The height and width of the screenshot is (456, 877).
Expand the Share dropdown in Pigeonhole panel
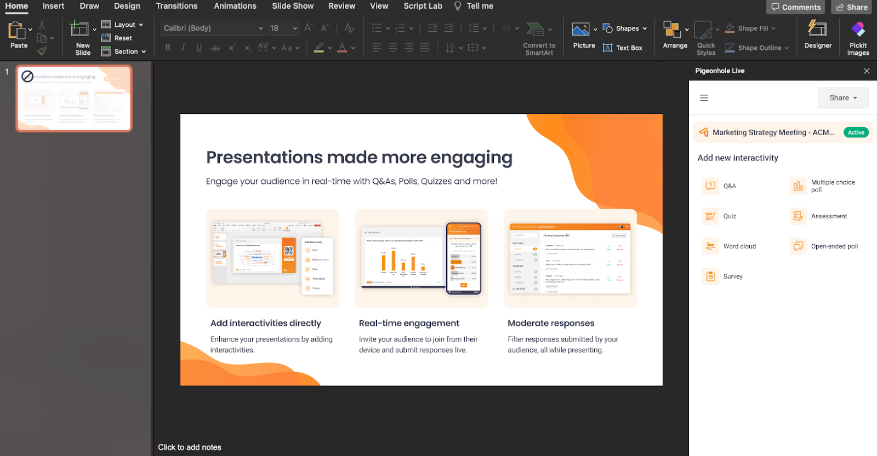coord(842,98)
